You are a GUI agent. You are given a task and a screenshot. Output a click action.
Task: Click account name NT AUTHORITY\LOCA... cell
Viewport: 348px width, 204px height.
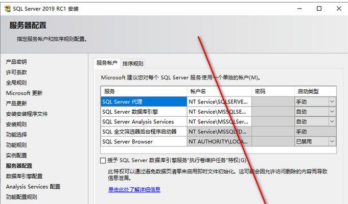coord(219,142)
